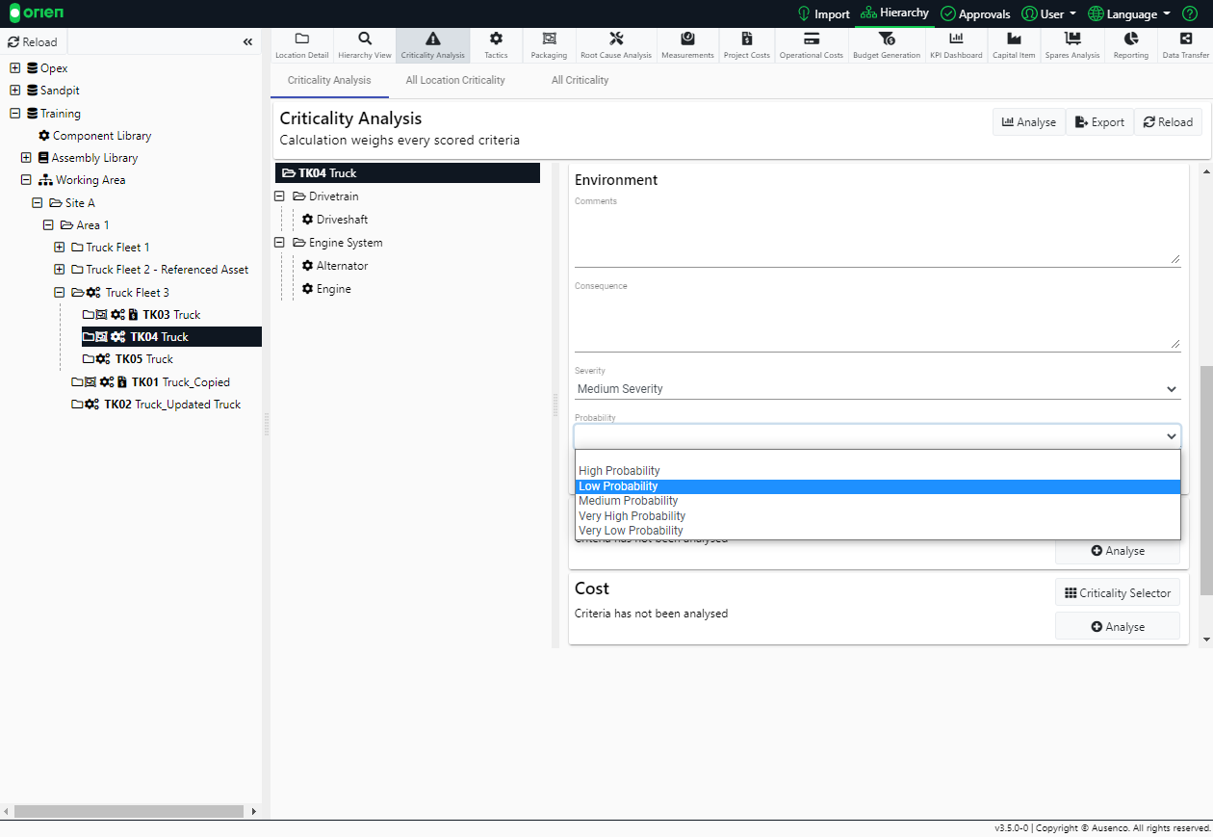
Task: Choose Medium Probability option
Action: coord(877,501)
